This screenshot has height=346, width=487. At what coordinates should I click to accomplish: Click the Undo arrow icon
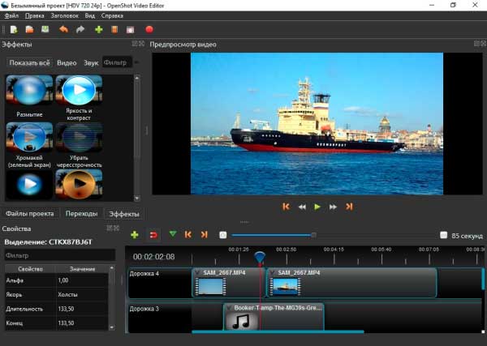pyautogui.click(x=63, y=30)
